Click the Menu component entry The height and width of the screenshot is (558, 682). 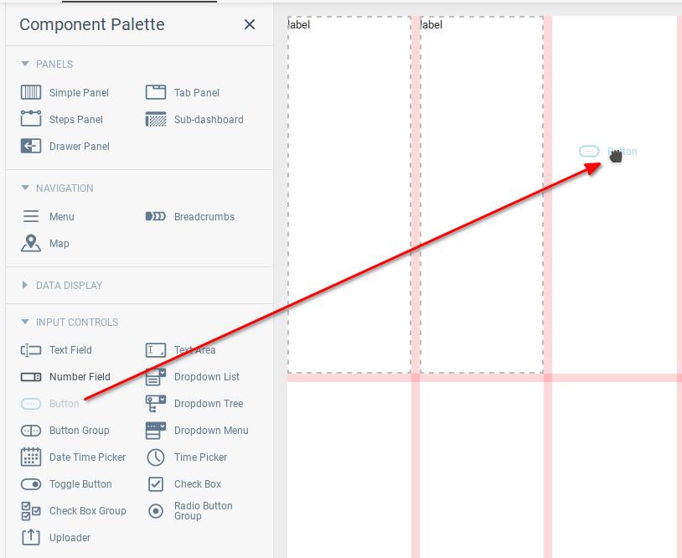(x=48, y=217)
